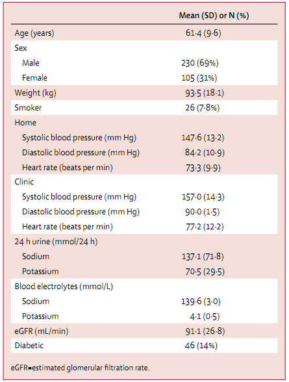Click the 'Mean (SD) or N (%)' column header
Image resolution: width=289 pixels, height=382 pixels.
[214, 16]
